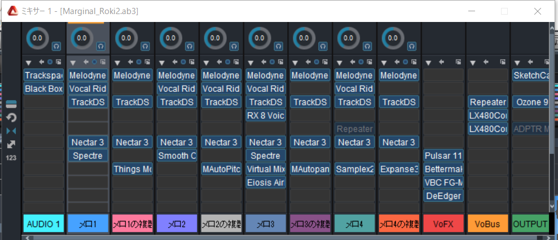
Task: Toggle headphone monitor on メロ1 strip
Action: coord(100,46)
